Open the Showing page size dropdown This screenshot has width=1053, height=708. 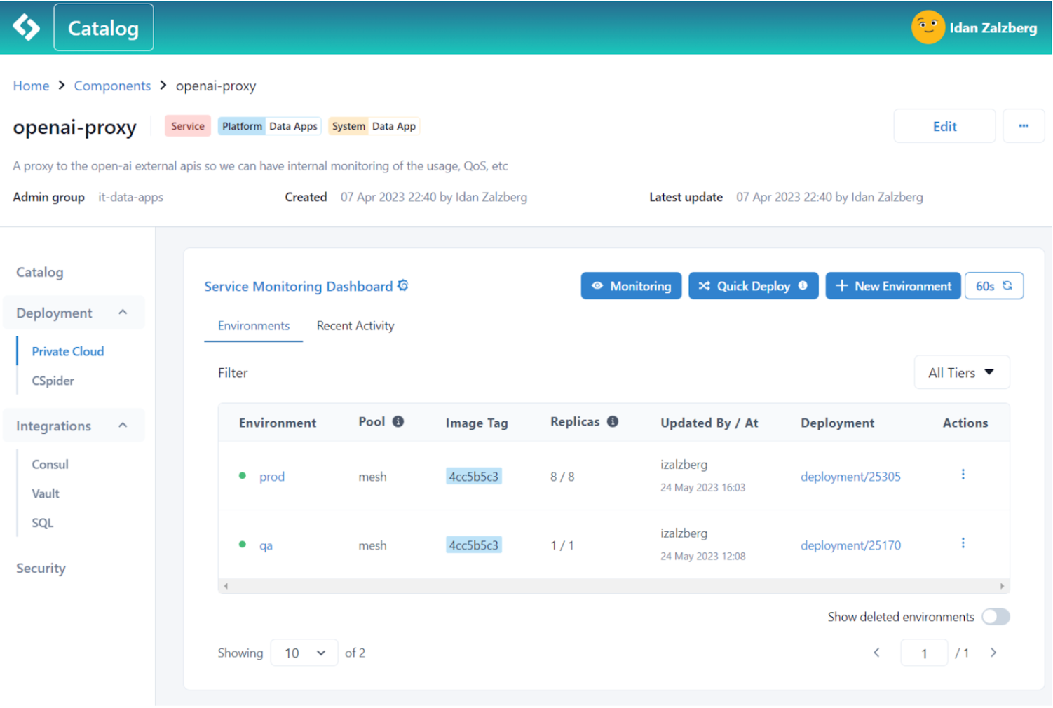coord(304,653)
